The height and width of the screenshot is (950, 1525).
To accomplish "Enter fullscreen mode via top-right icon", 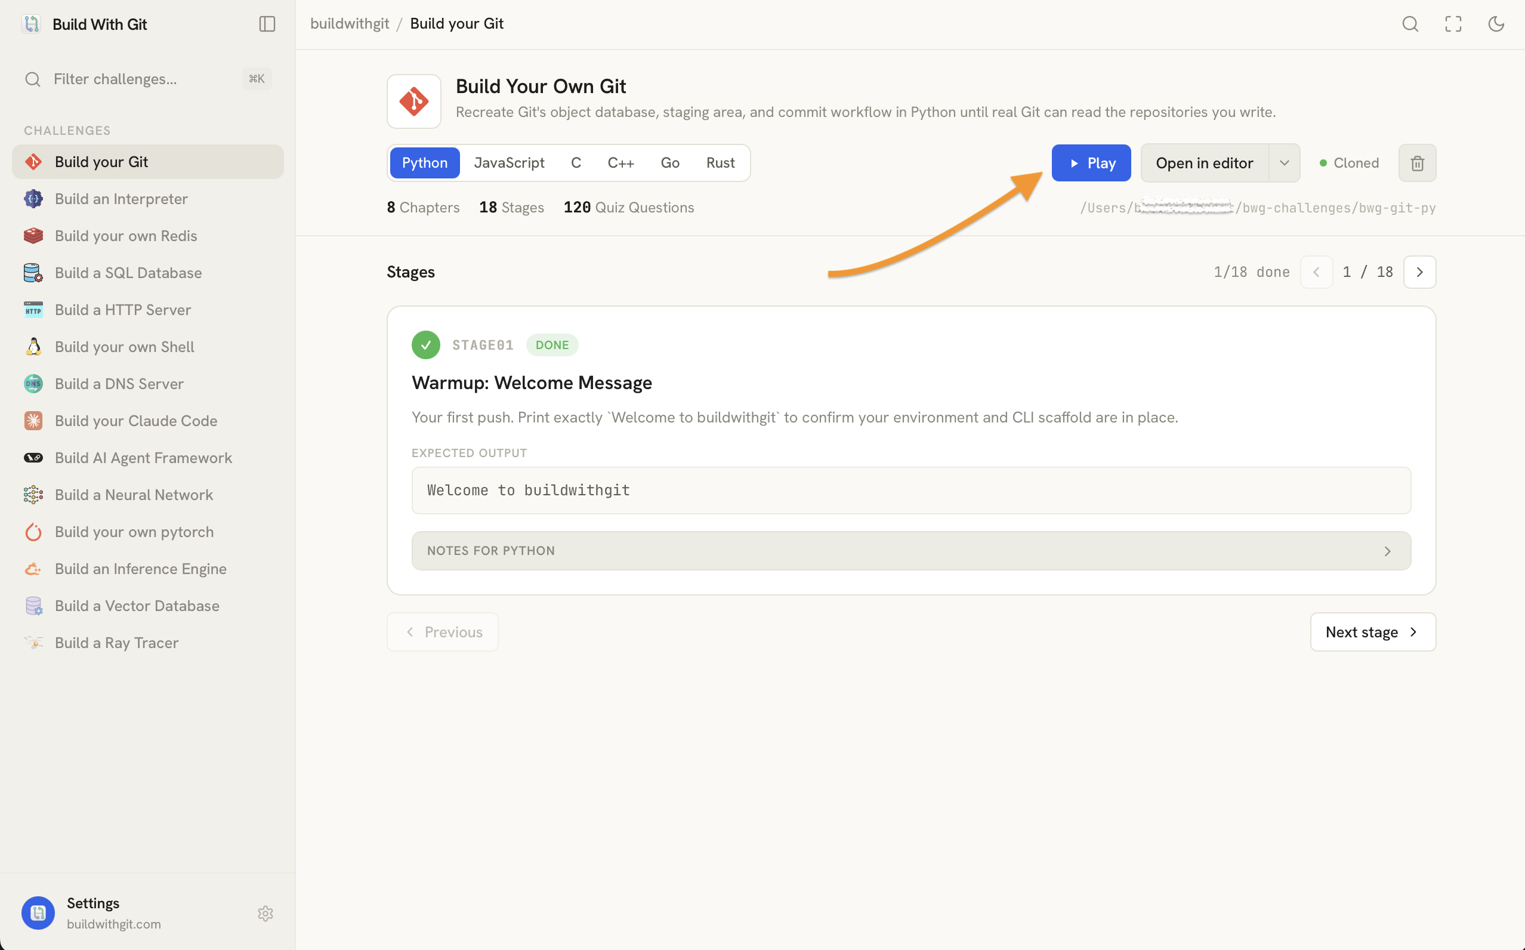I will point(1453,24).
